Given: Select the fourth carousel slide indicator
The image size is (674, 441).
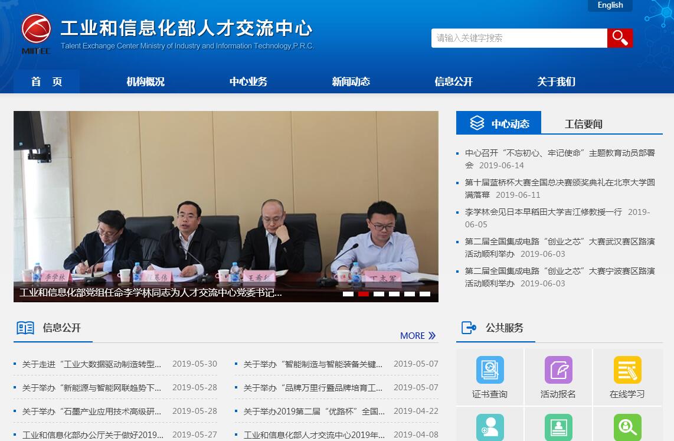Looking at the screenshot, I should [x=394, y=294].
